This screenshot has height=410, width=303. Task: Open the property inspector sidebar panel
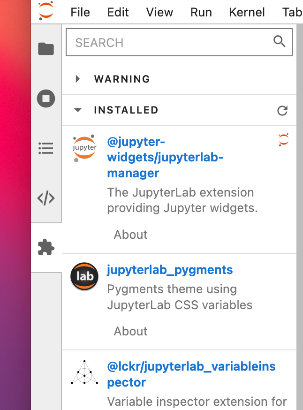45,198
